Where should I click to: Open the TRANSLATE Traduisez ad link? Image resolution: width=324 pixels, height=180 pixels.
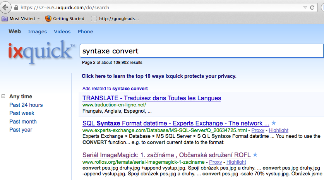point(152,98)
